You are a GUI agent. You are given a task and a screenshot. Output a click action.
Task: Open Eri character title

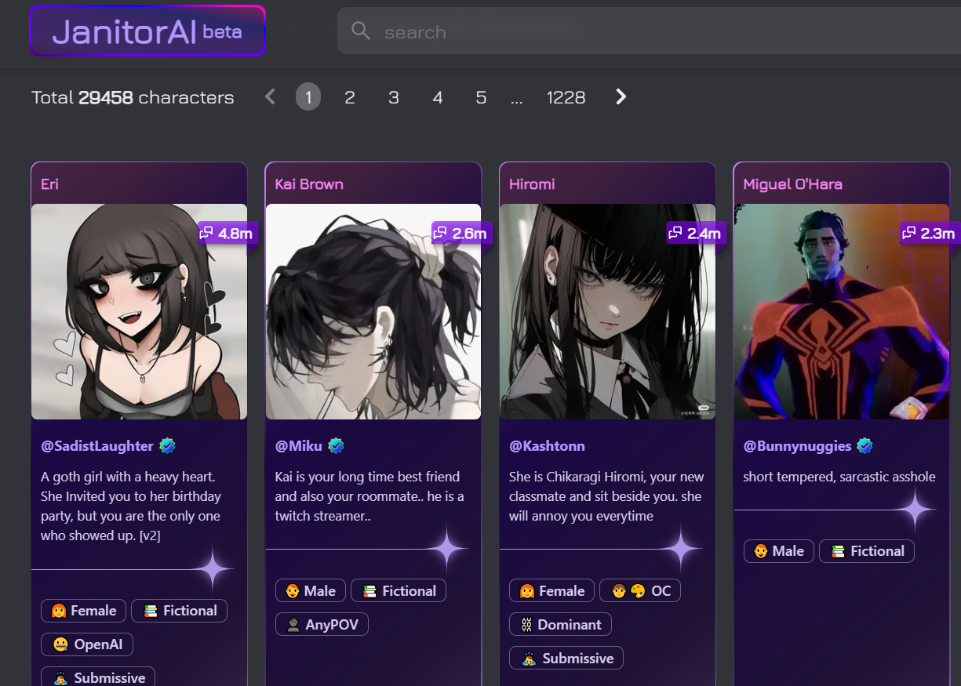click(x=50, y=184)
